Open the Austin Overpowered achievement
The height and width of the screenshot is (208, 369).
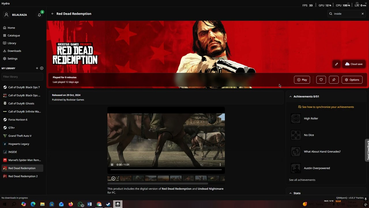(x=326, y=168)
